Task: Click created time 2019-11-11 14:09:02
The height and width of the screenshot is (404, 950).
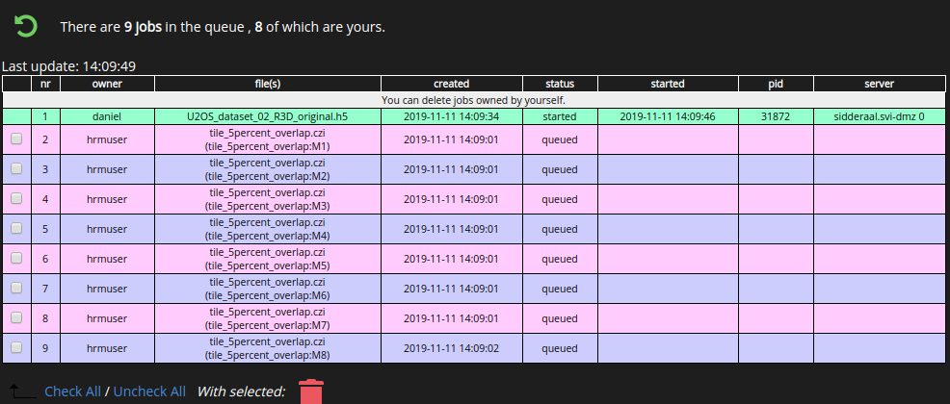Action: point(451,348)
